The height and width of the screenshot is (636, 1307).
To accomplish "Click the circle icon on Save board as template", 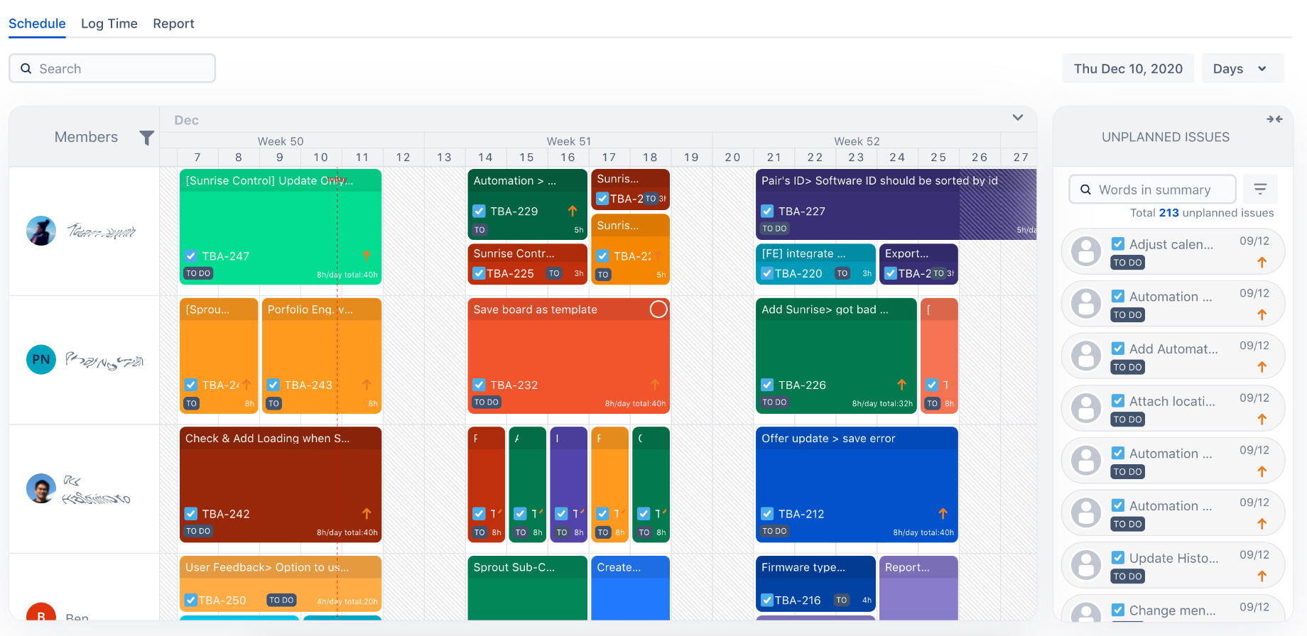I will tap(658, 309).
